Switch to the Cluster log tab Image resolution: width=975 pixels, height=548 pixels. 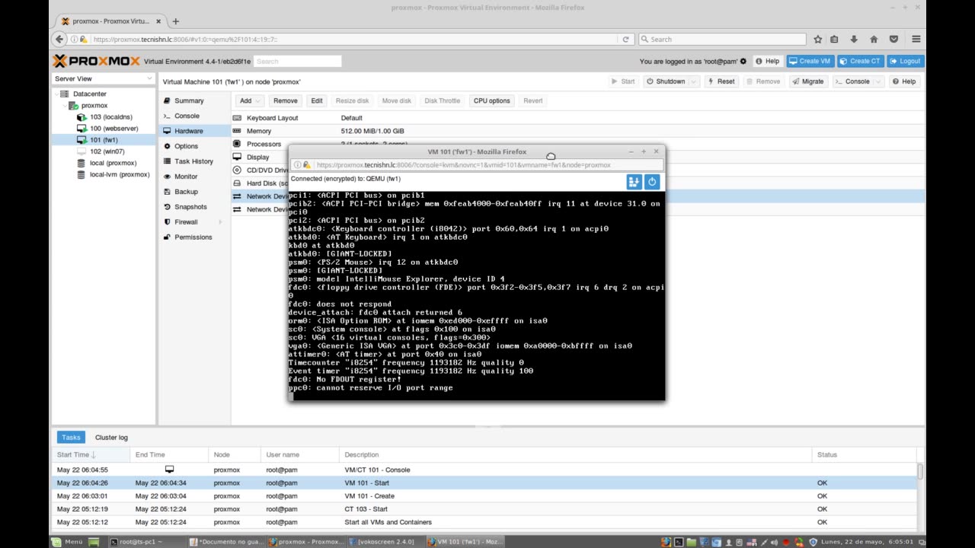pyautogui.click(x=111, y=438)
